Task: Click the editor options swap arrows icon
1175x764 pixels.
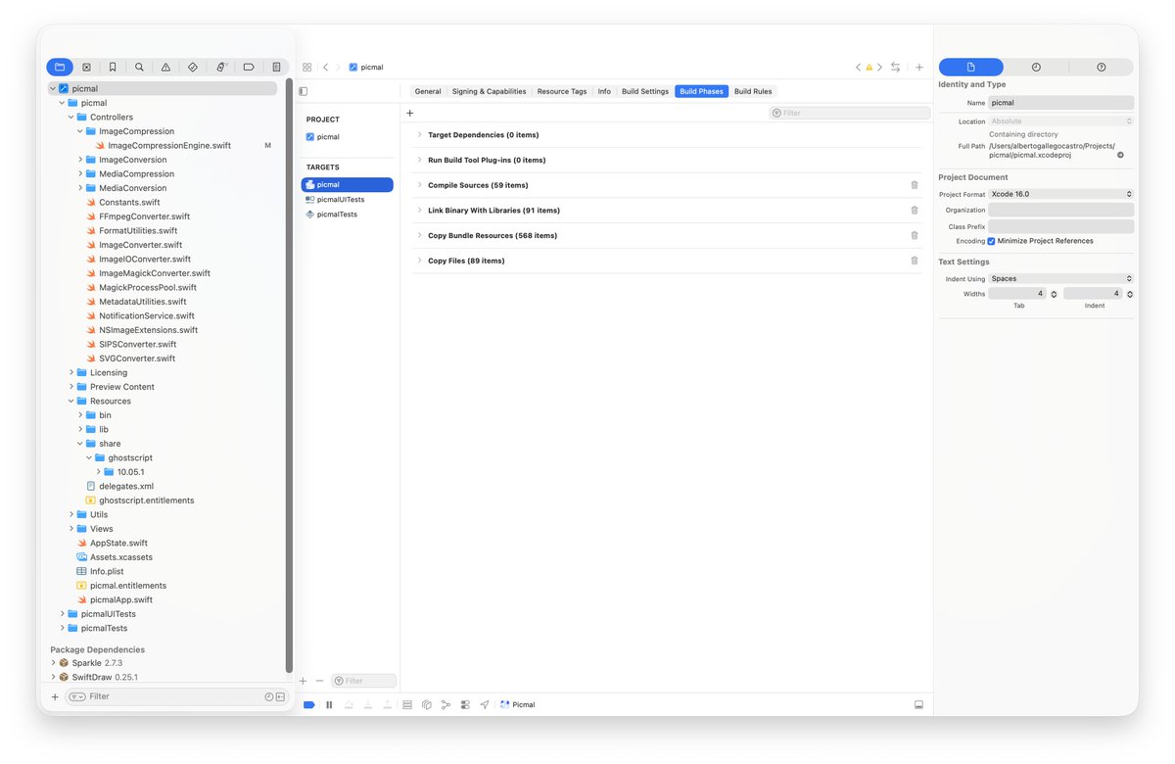Action: [x=895, y=68]
